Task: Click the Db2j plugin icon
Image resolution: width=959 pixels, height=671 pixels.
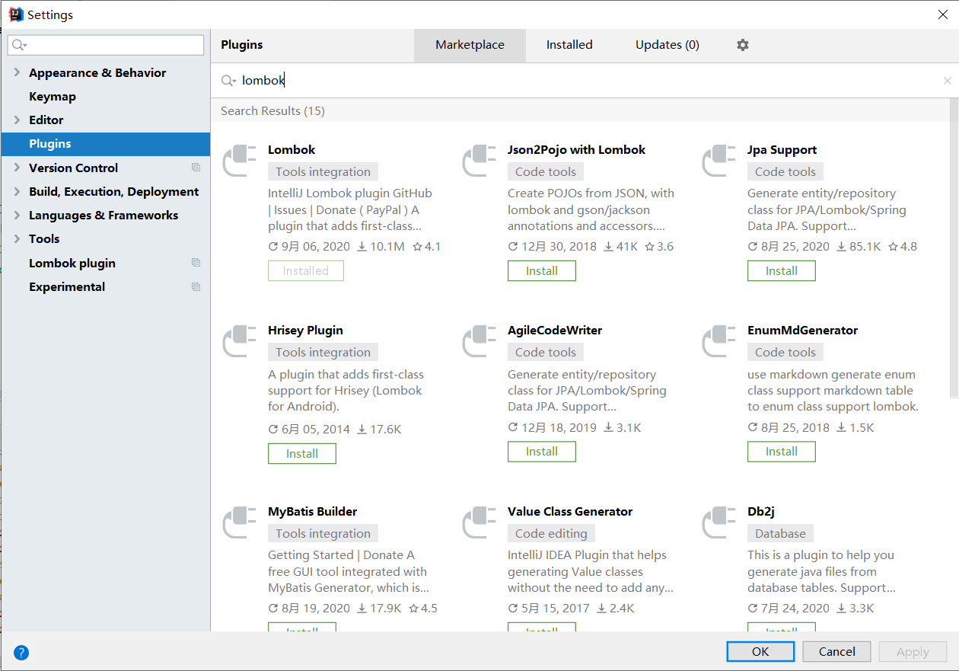Action: pos(719,522)
